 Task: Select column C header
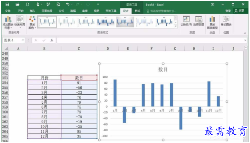coord(79,49)
